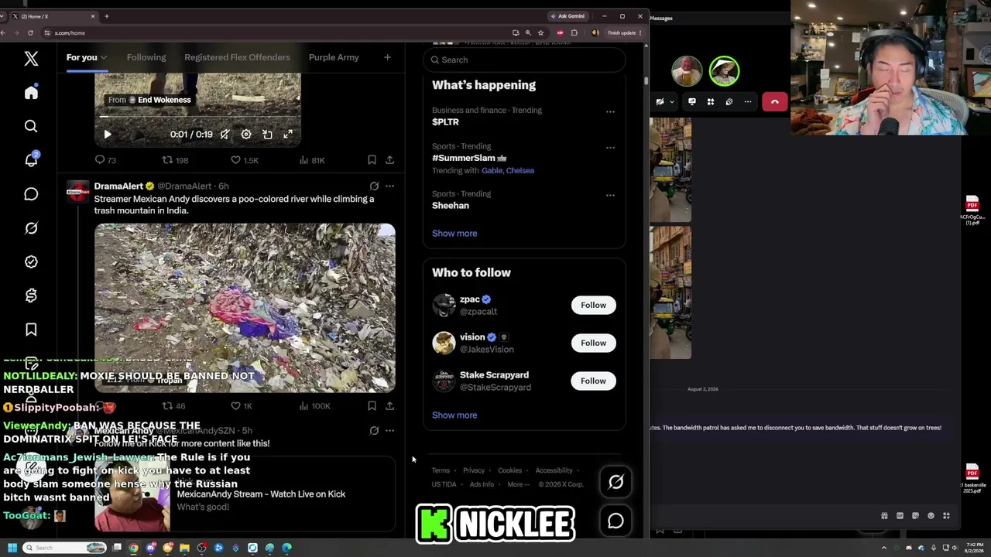This screenshot has width=991, height=557.
Task: Click the X search input field
Action: coord(524,60)
